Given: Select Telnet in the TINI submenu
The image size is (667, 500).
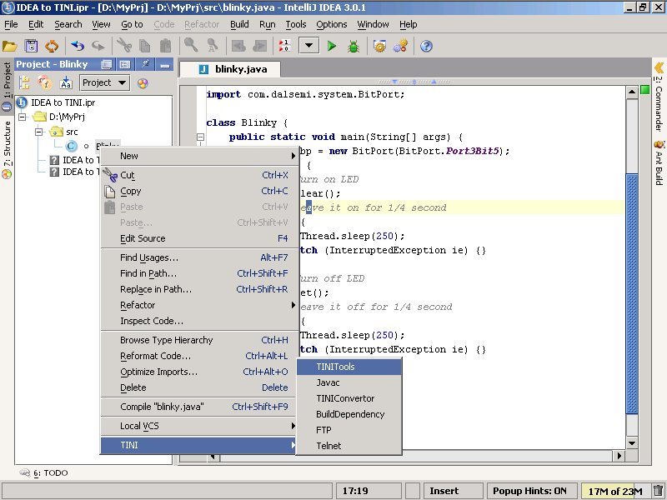Looking at the screenshot, I should pos(349,446).
